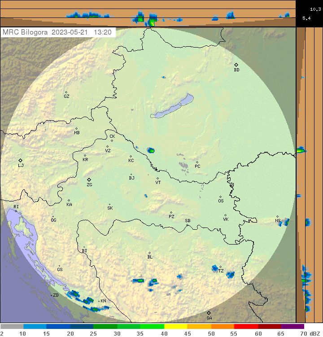Pick the red 55-60 dBZ legend color

tap(246, 327)
